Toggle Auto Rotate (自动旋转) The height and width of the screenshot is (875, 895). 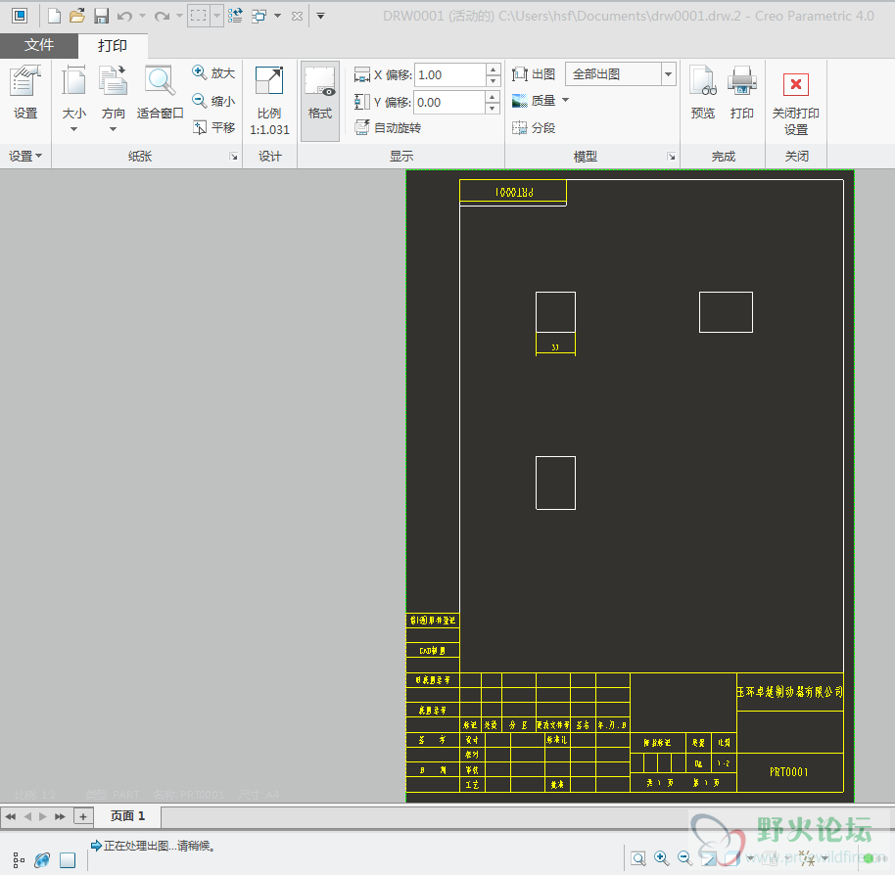(388, 128)
